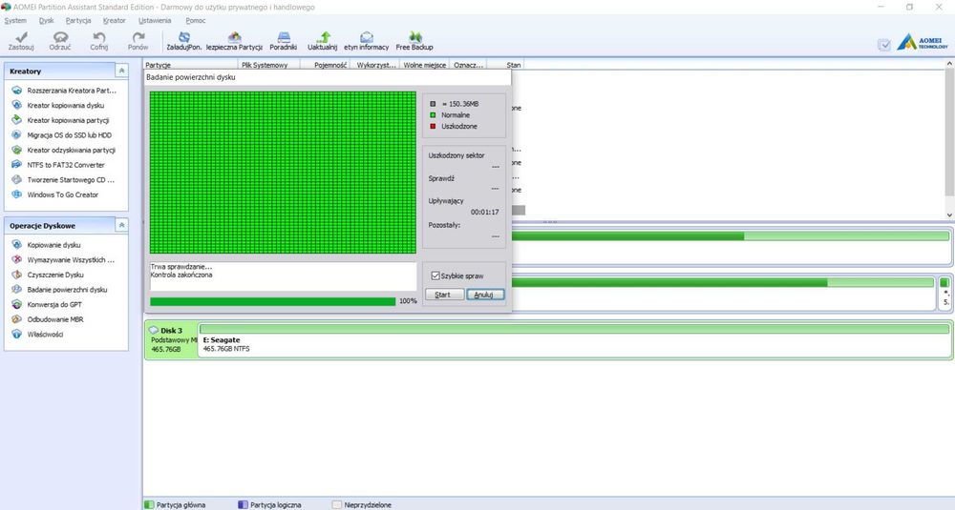Viewport: 955px width, 510px height.
Task: Click the Wykorzyst... column header
Action: click(375, 65)
